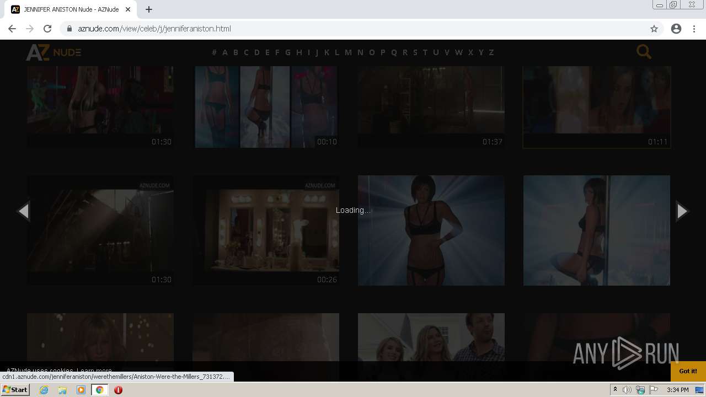Click the browser forward arrow
The width and height of the screenshot is (706, 397).
click(x=30, y=29)
